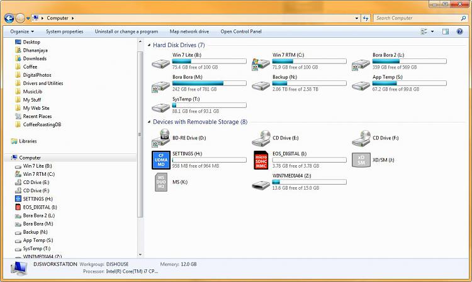Screen dimensions: 472x282
Task: Click Bora Bora (M:) usage bar
Action: [x=209, y=83]
